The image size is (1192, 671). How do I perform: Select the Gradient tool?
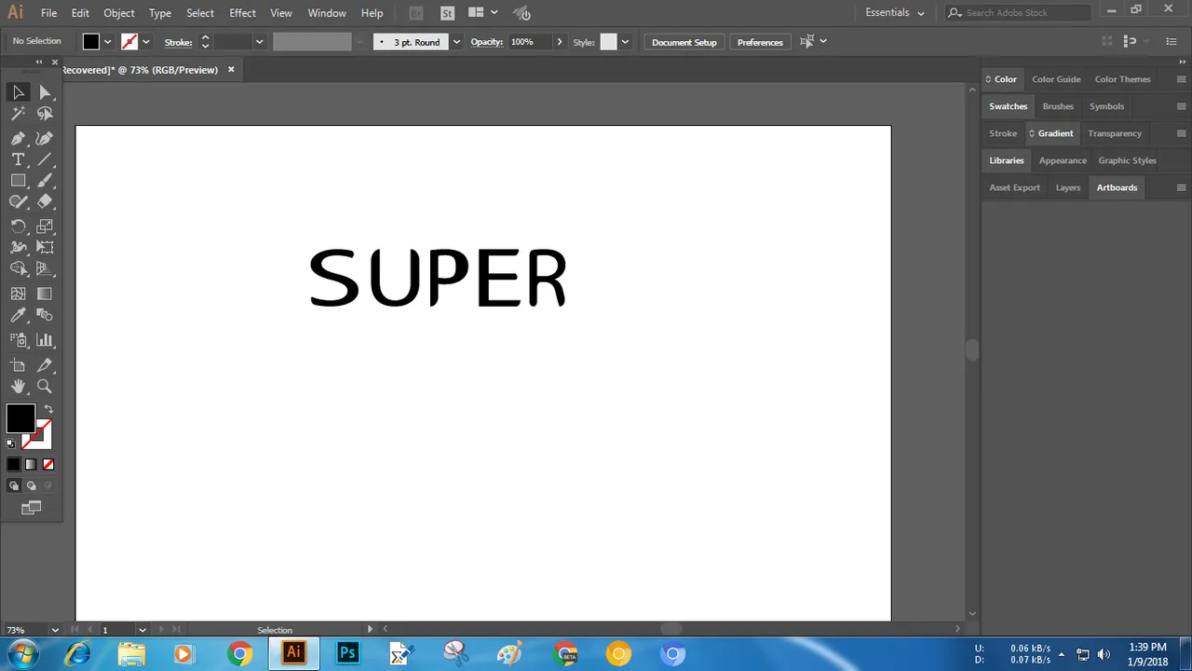pos(45,294)
